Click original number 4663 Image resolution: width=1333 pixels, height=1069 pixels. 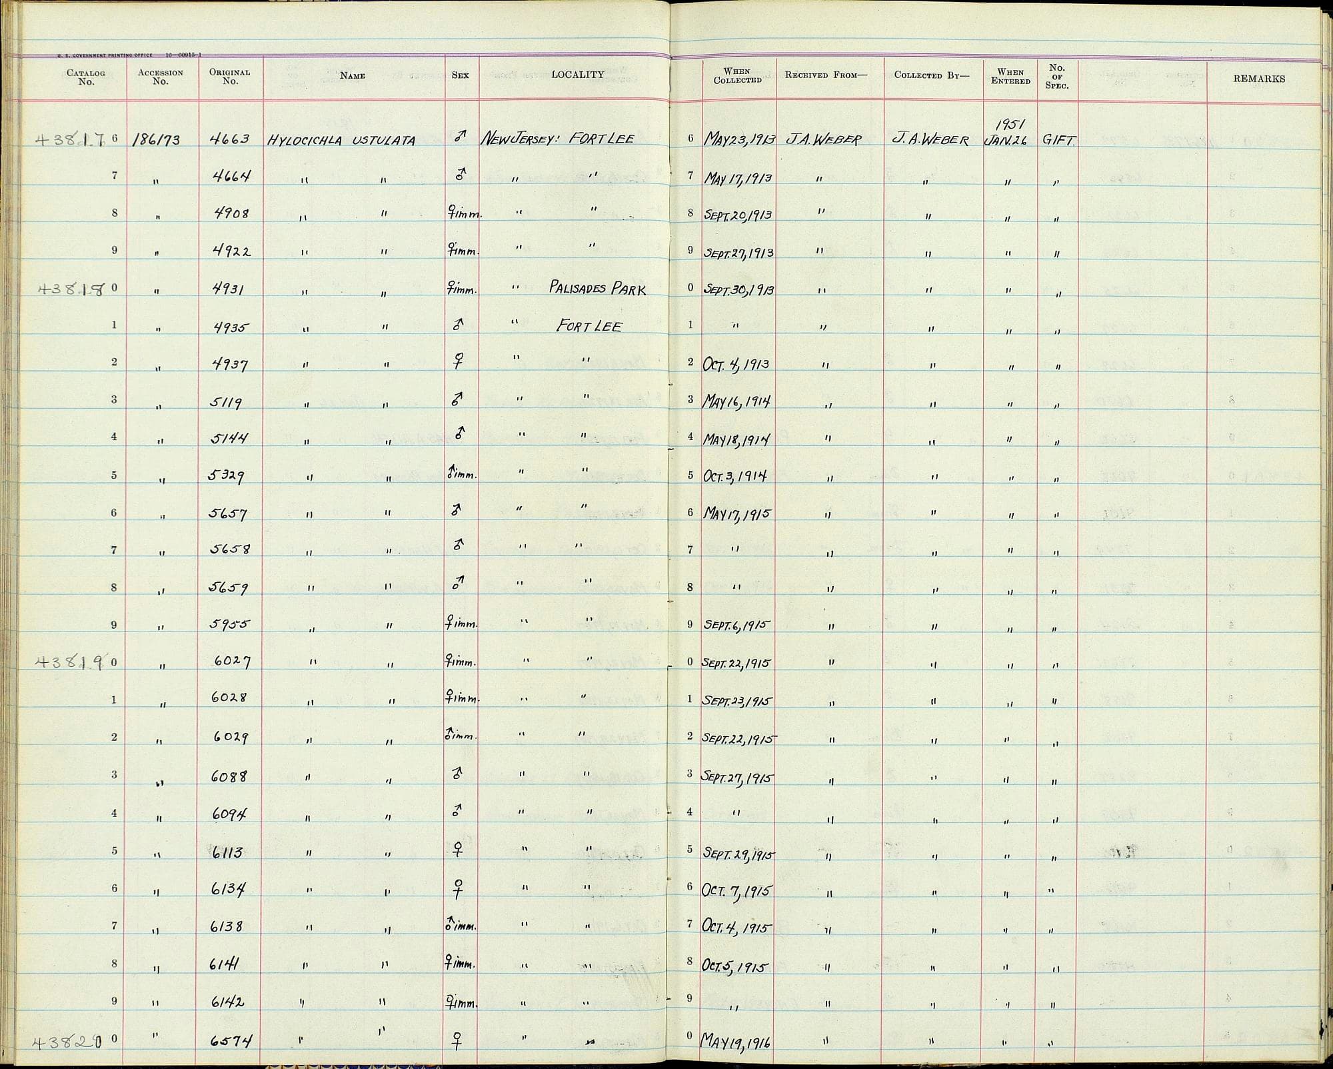tap(230, 139)
